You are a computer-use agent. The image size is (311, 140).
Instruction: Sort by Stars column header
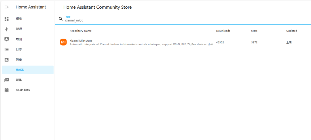254,31
